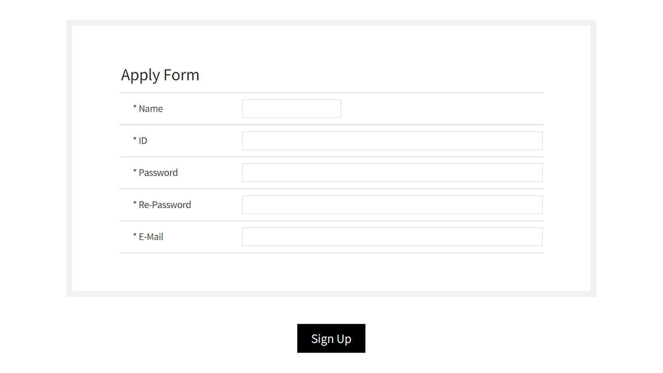Click the required asterisk beside E-Mail
The height and width of the screenshot is (373, 663).
[x=135, y=235]
